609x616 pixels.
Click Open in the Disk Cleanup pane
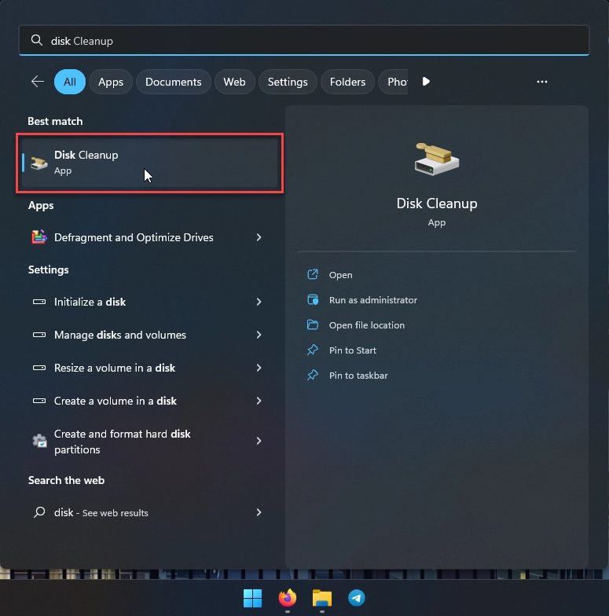coord(341,275)
